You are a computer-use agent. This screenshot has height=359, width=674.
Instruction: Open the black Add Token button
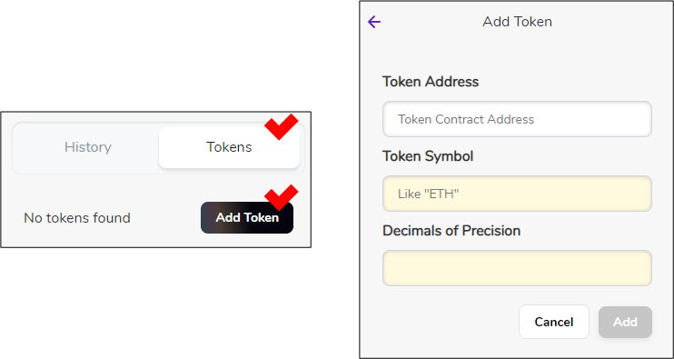[x=247, y=217]
